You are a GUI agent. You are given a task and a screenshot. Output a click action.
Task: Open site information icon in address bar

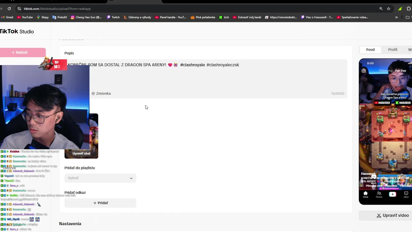(x=19, y=9)
